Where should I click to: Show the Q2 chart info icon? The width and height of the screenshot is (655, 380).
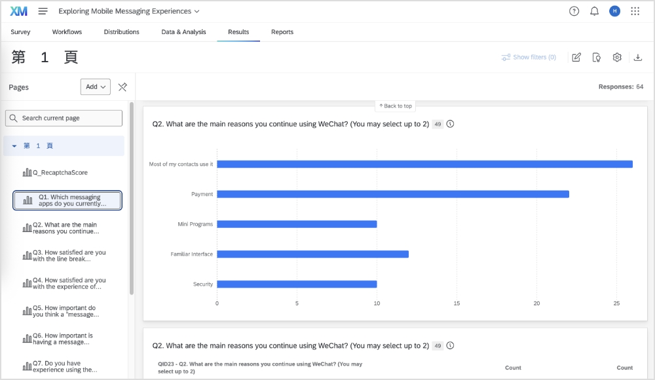pyautogui.click(x=451, y=124)
